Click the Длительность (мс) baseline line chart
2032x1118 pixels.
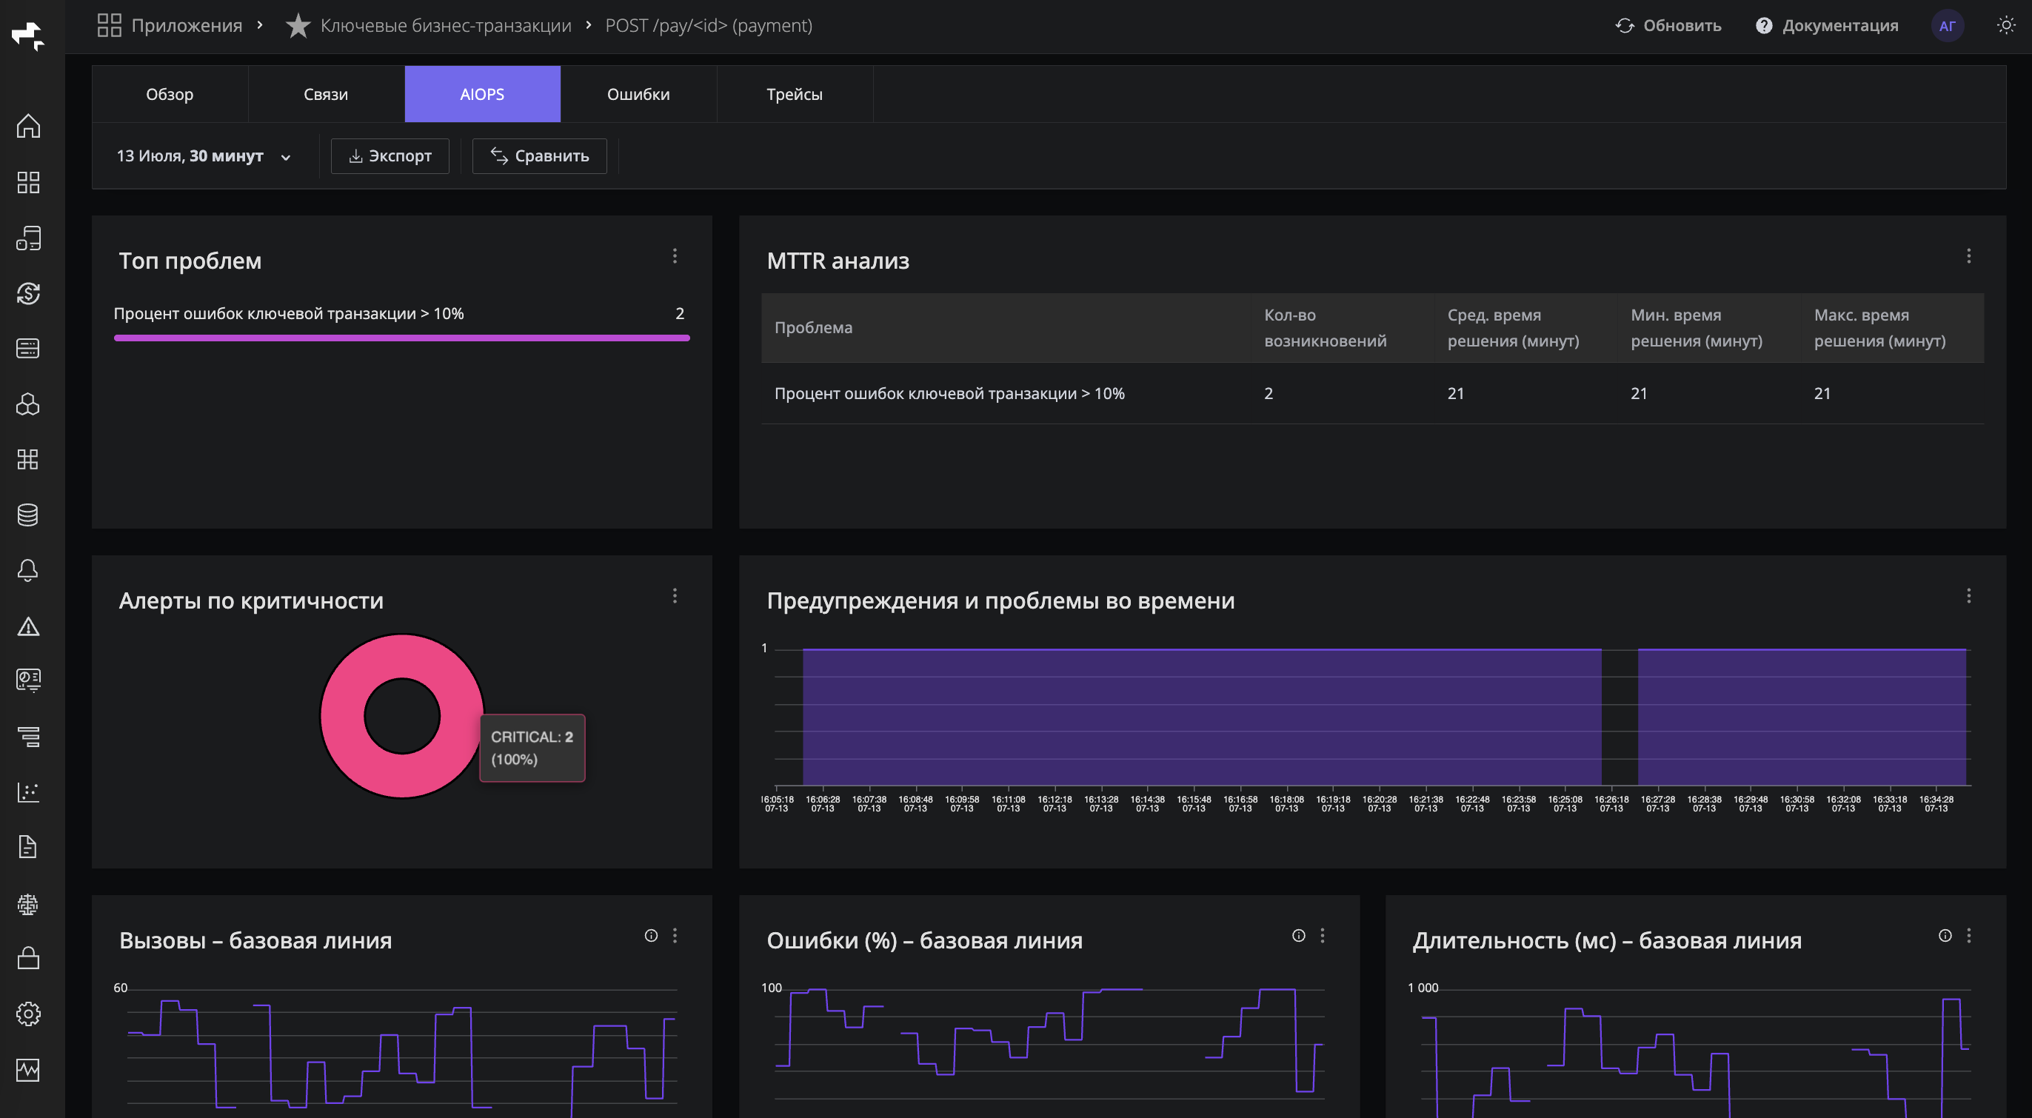point(1696,1053)
